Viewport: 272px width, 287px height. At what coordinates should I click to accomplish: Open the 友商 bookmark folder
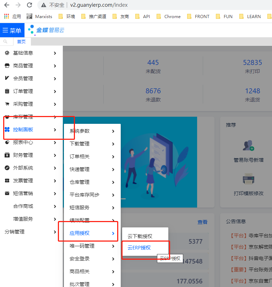click(120, 16)
